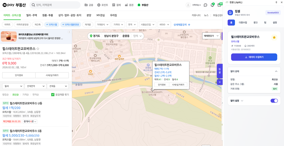Select the 빌라·주택 tab
Viewport: 284px width, 146px height.
tap(32, 15)
